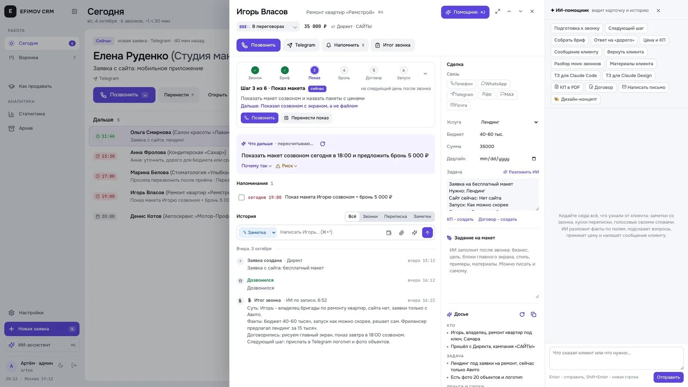Toggle the ВК contact channel chip
This screenshot has width=688, height=387.
tap(487, 95)
